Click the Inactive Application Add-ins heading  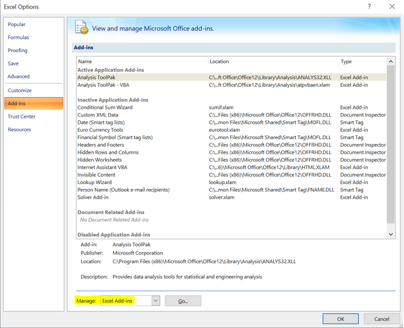point(112,100)
